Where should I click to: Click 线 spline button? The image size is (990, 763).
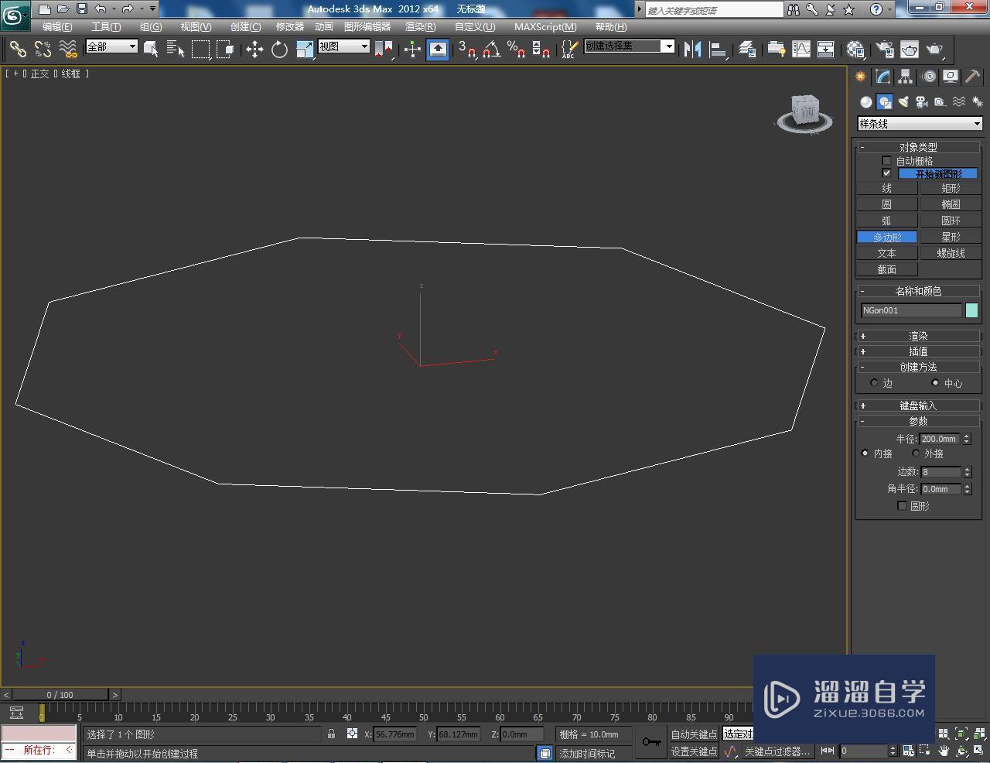(x=887, y=188)
